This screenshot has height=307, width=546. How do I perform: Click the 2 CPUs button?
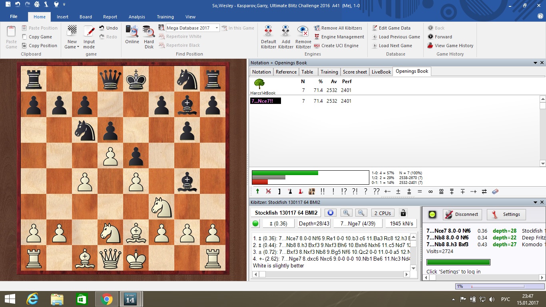pos(383,213)
